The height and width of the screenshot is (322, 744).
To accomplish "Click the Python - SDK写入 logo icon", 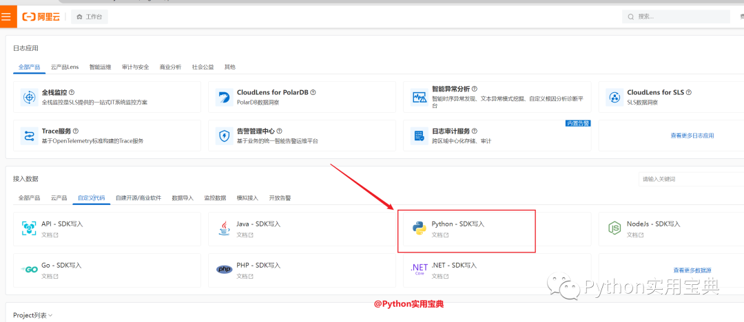I will [420, 228].
